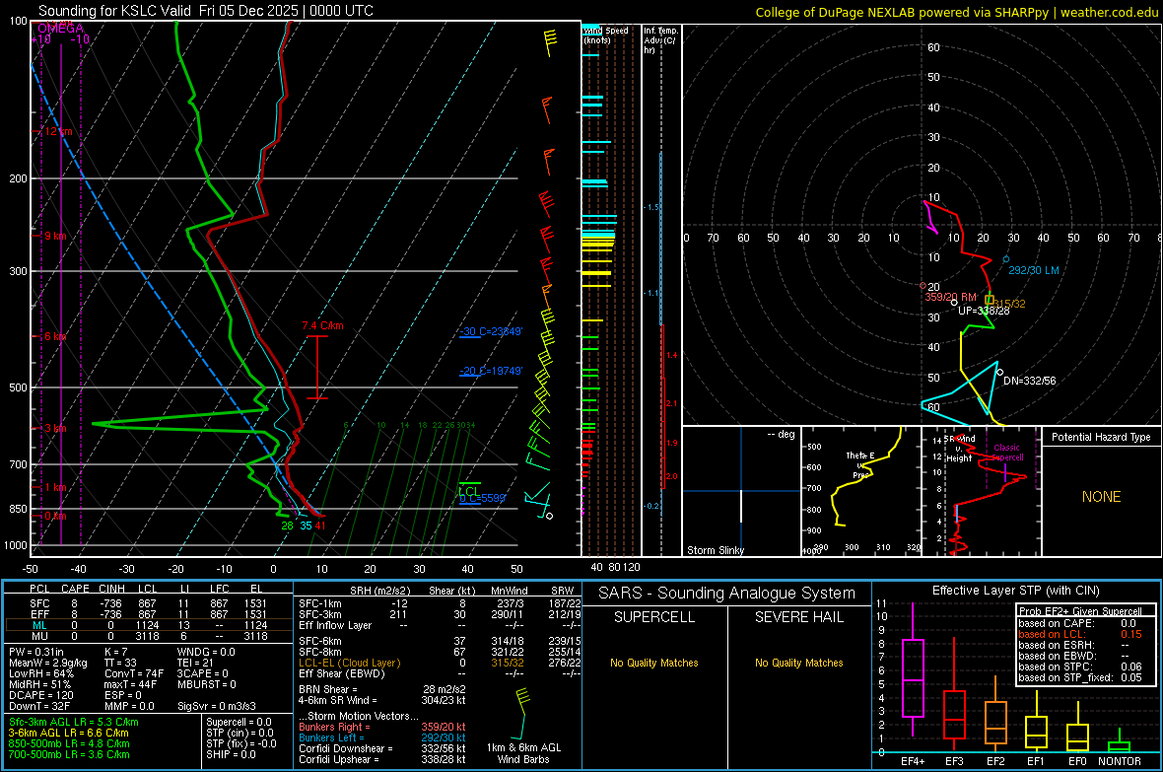Click the 0 C=5599' freezing level label
Screen dimensions: 1163x772
click(482, 499)
